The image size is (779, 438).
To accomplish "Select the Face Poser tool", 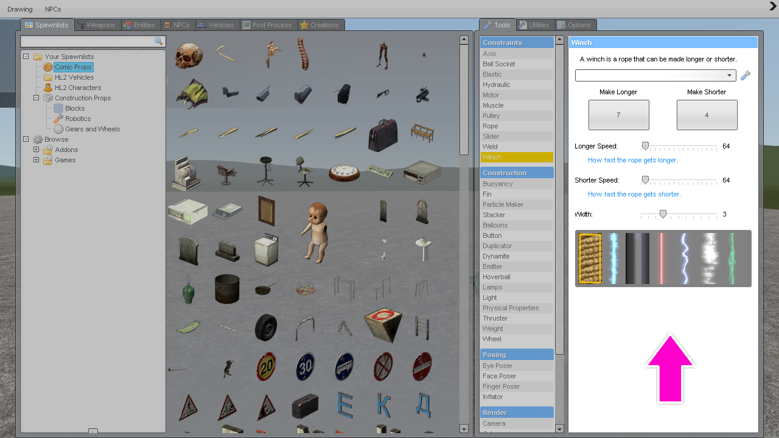I will click(x=517, y=376).
